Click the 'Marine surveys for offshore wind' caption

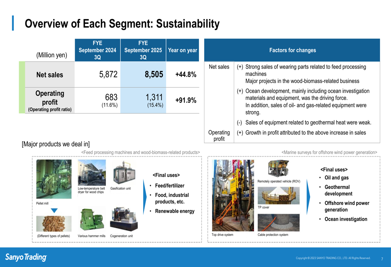(x=329, y=152)
